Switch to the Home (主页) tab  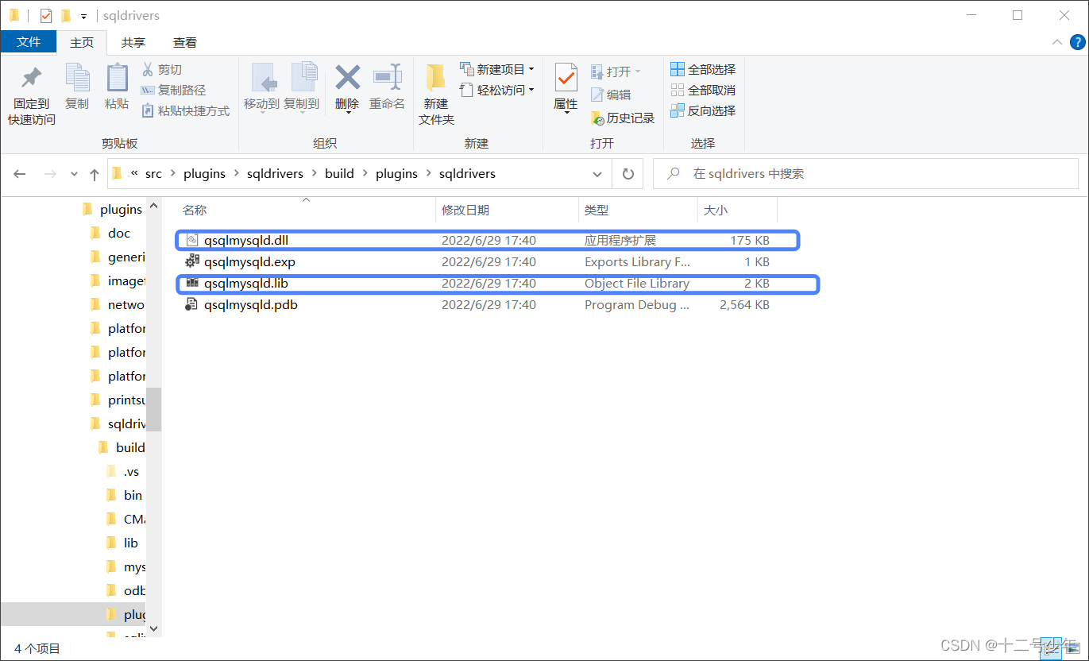click(x=82, y=42)
